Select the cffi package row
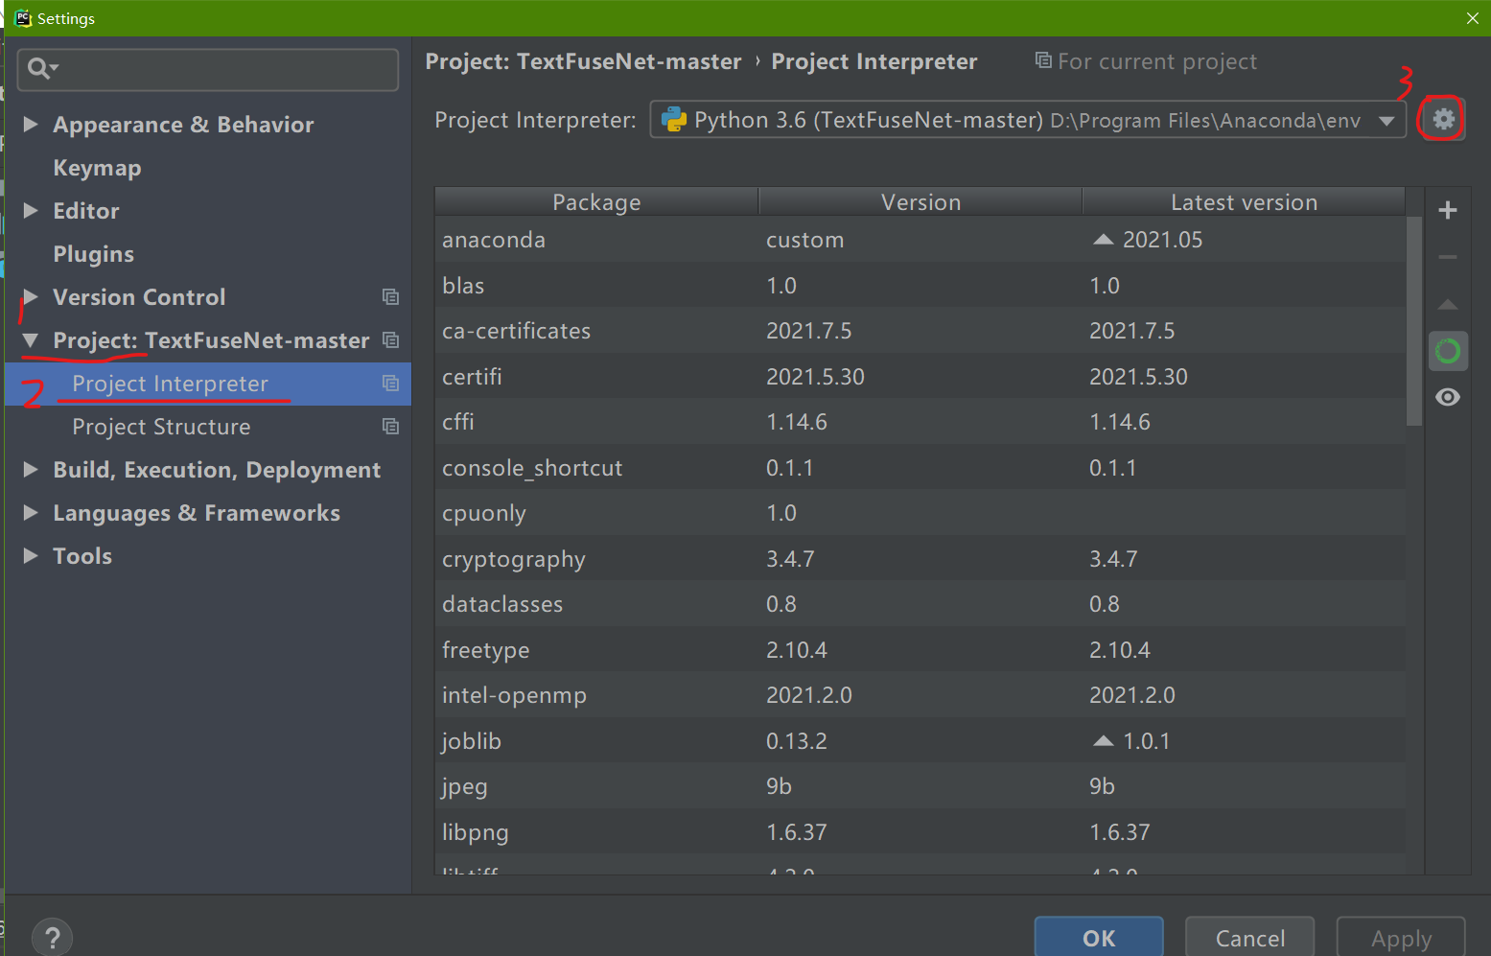Screen dimensions: 1491x956 [920, 422]
